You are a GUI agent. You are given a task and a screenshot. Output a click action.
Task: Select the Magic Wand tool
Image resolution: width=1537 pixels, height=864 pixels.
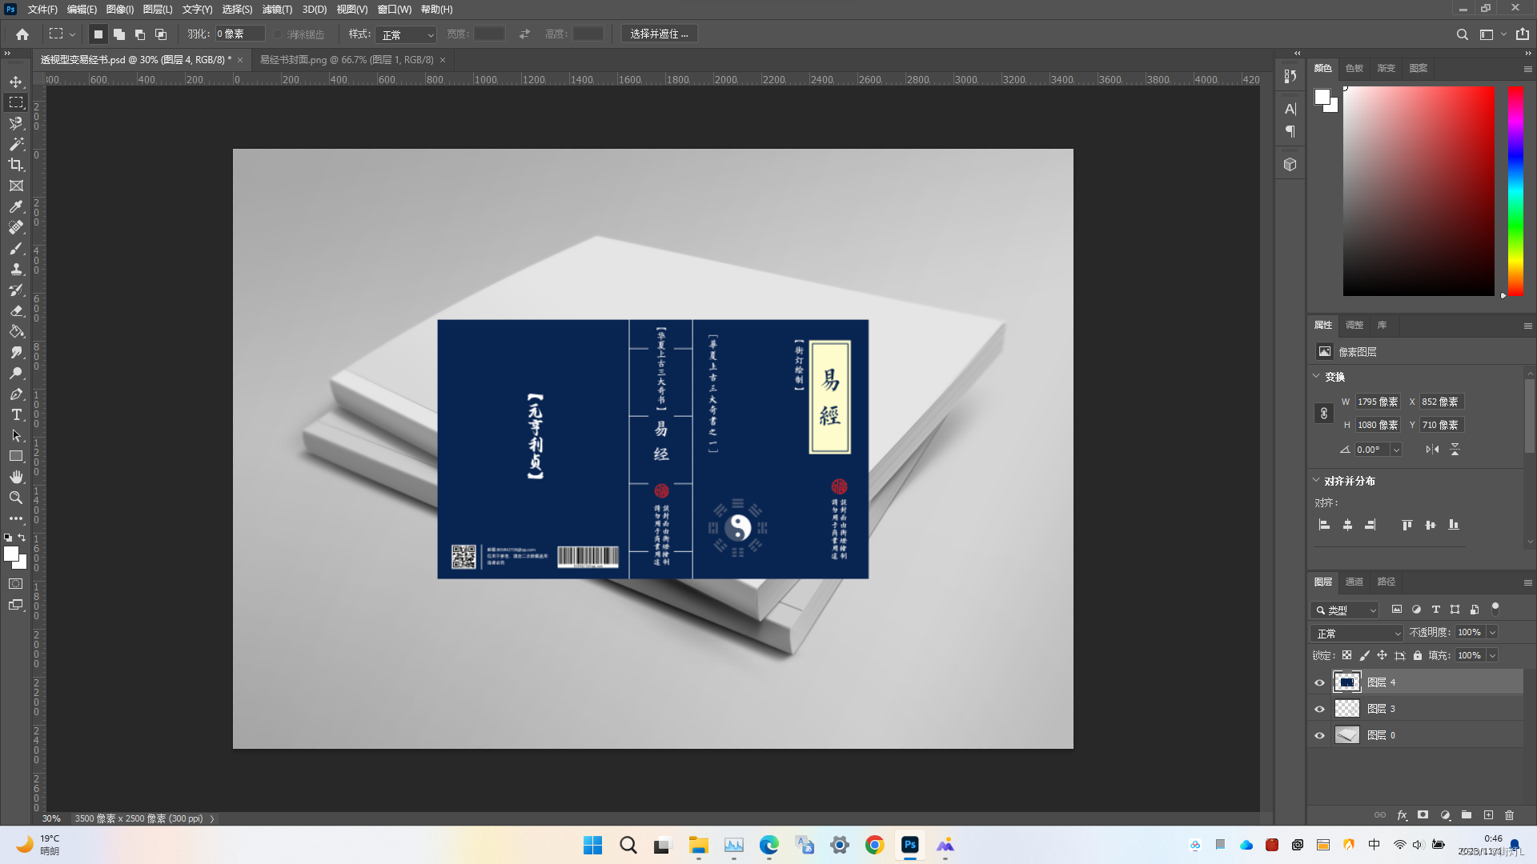click(16, 144)
